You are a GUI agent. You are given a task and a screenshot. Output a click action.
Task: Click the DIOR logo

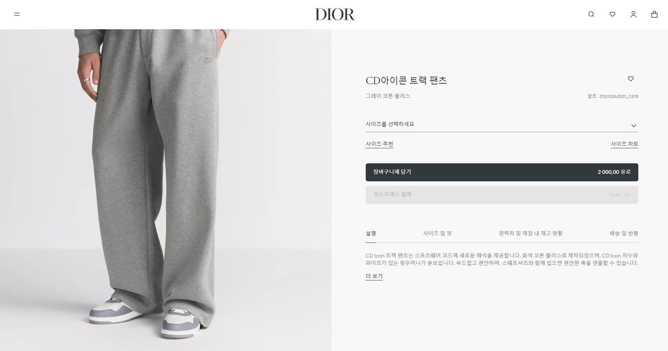(x=335, y=14)
